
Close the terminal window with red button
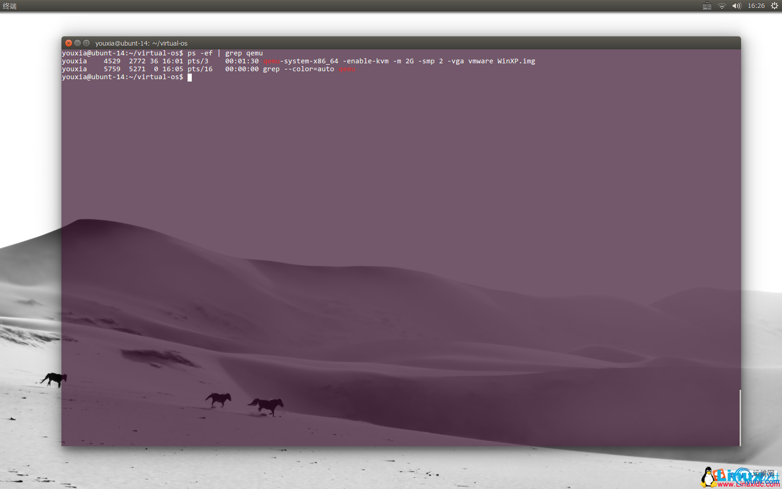tap(68, 43)
